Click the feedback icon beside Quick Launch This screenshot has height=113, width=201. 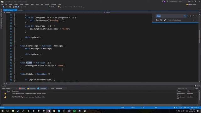(167, 1)
